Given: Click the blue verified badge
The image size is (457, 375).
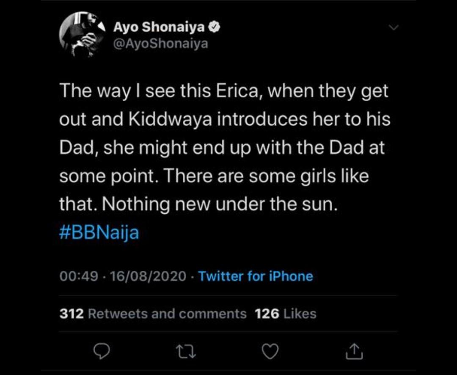Looking at the screenshot, I should click(x=214, y=28).
